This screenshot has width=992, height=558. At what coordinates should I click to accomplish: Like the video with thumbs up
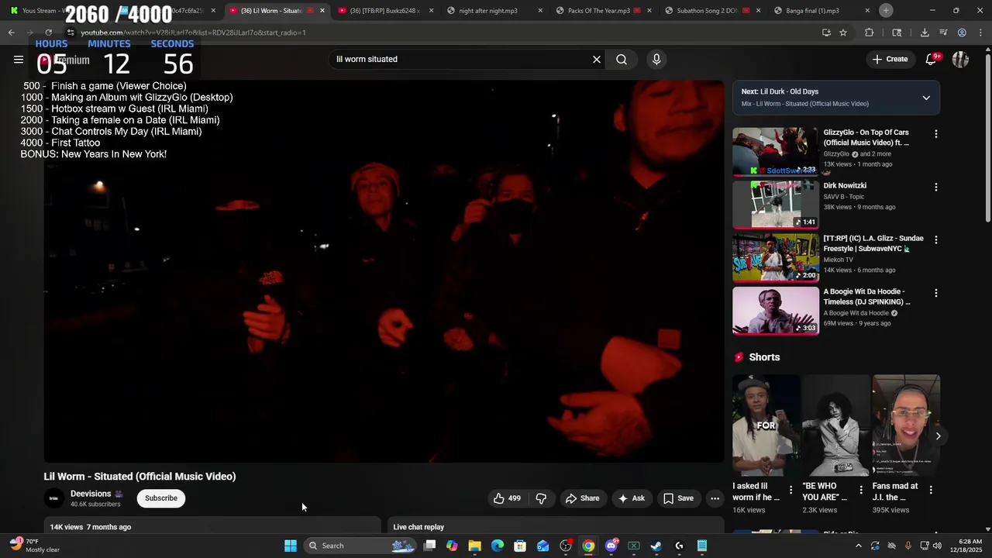[508, 498]
